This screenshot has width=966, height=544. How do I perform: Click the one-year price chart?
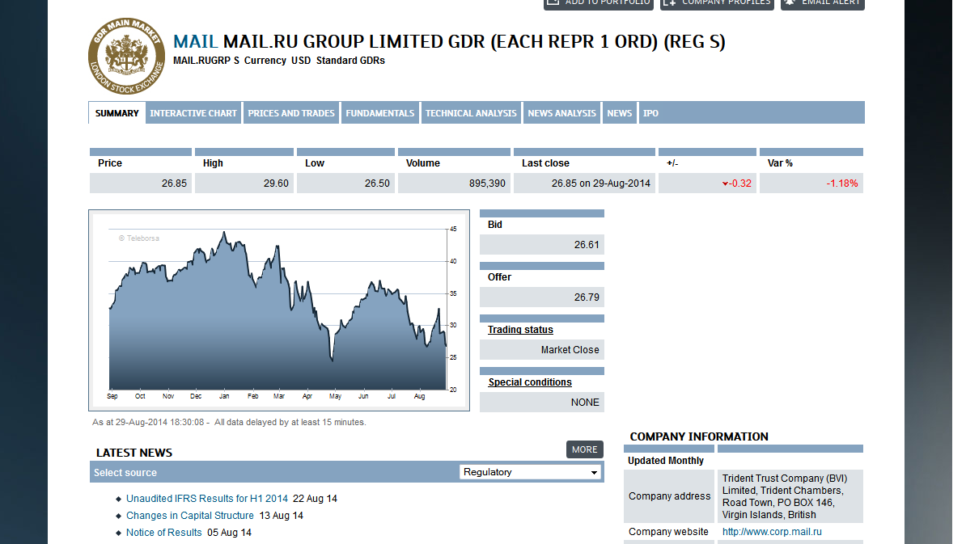point(279,310)
